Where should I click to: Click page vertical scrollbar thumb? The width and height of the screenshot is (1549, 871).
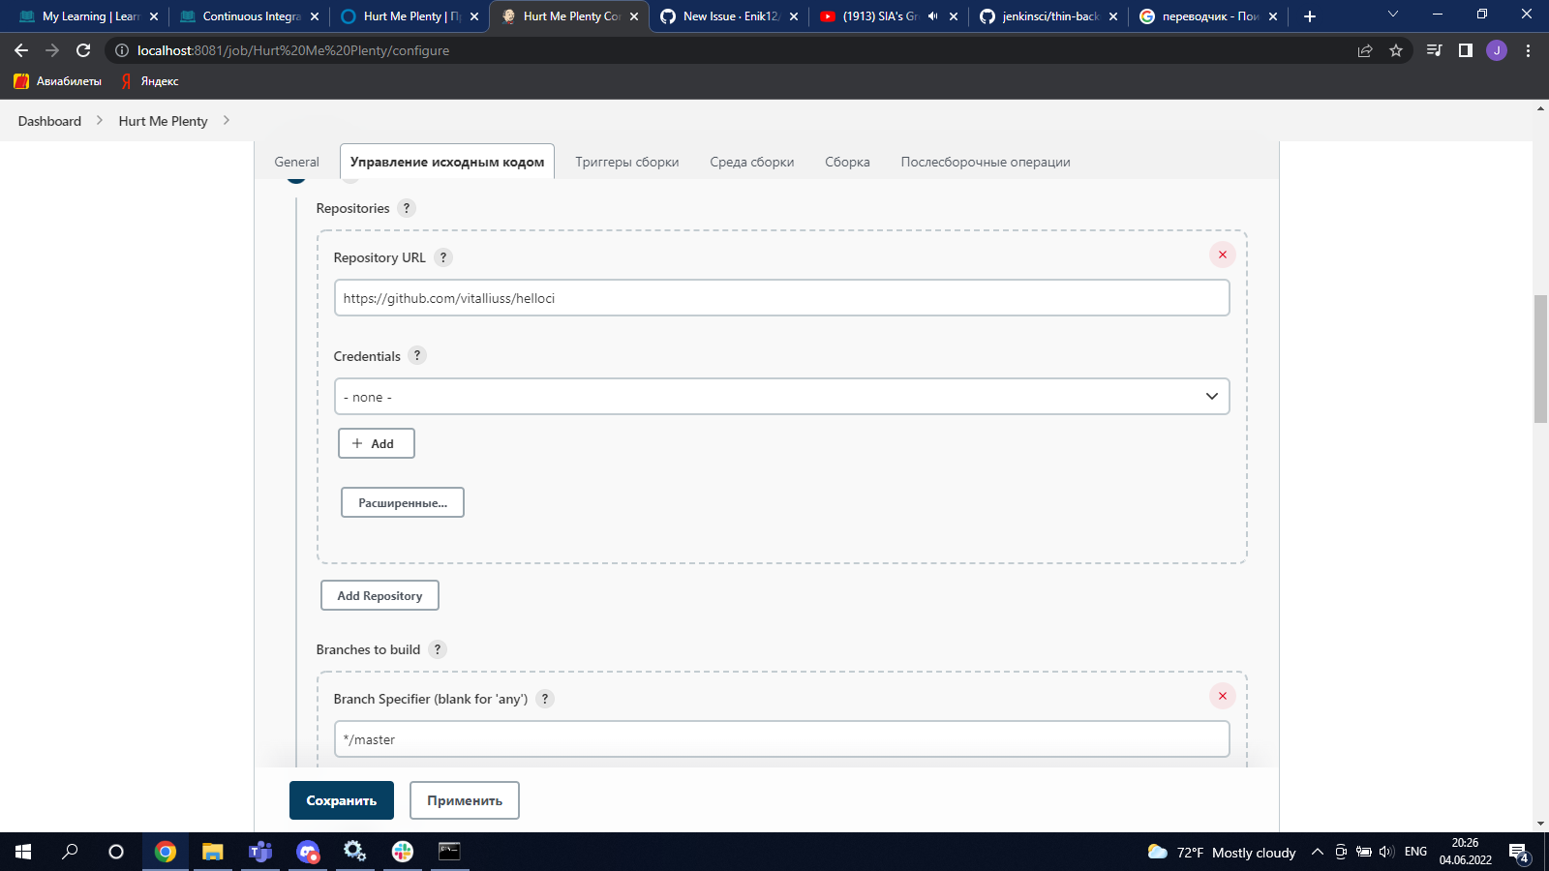point(1540,358)
